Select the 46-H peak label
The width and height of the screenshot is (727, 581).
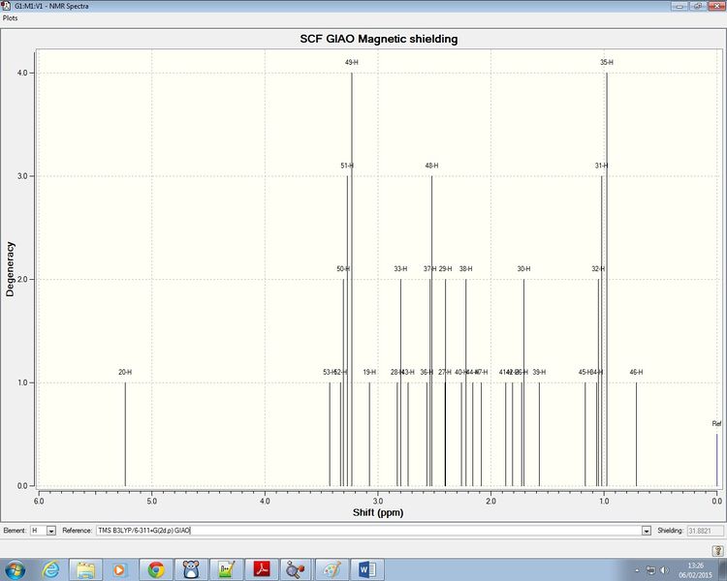coord(636,372)
